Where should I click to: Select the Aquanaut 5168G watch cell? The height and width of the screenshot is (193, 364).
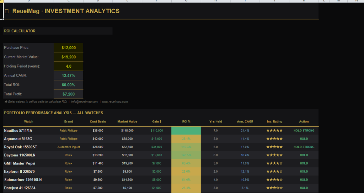click(x=28, y=139)
